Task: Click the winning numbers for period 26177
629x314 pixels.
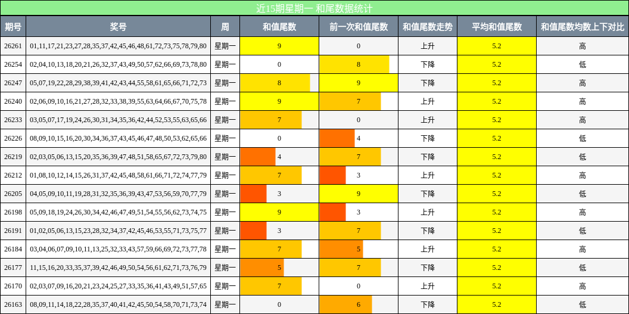Action: point(119,268)
